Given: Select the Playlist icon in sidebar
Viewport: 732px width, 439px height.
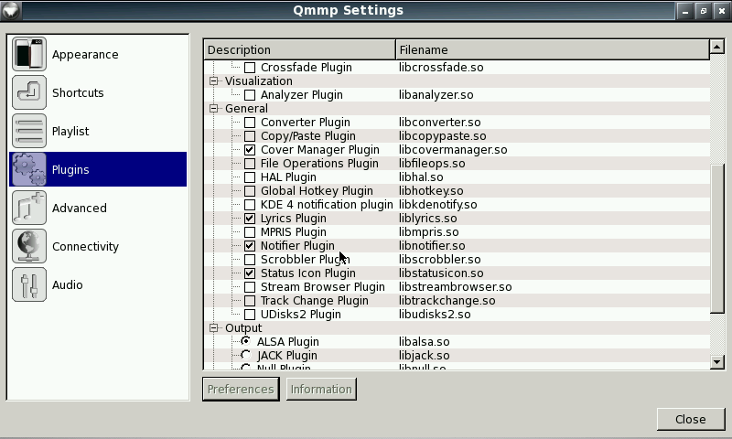Looking at the screenshot, I should 29,131.
